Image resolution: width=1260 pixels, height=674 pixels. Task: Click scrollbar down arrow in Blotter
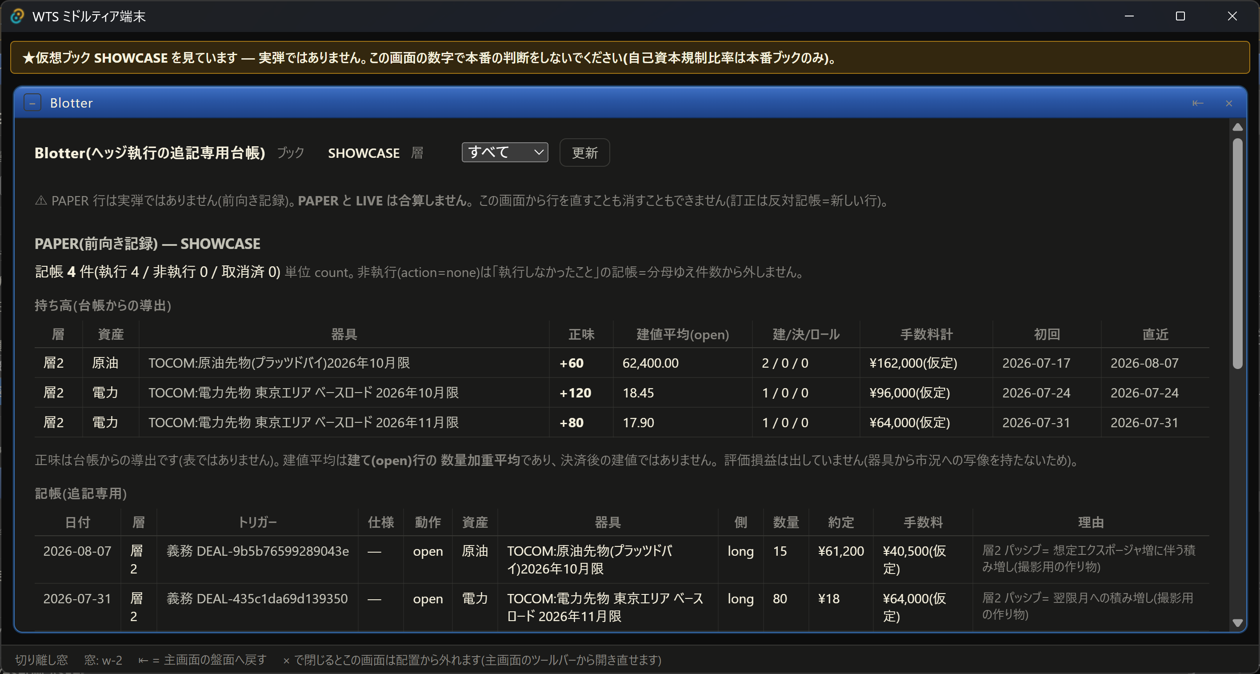click(x=1237, y=622)
